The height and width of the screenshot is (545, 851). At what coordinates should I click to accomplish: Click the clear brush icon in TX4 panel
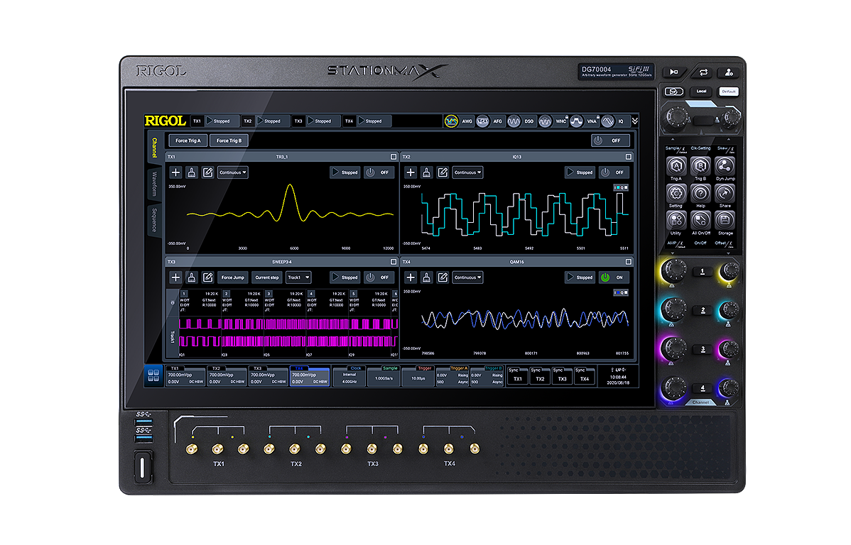pos(427,277)
